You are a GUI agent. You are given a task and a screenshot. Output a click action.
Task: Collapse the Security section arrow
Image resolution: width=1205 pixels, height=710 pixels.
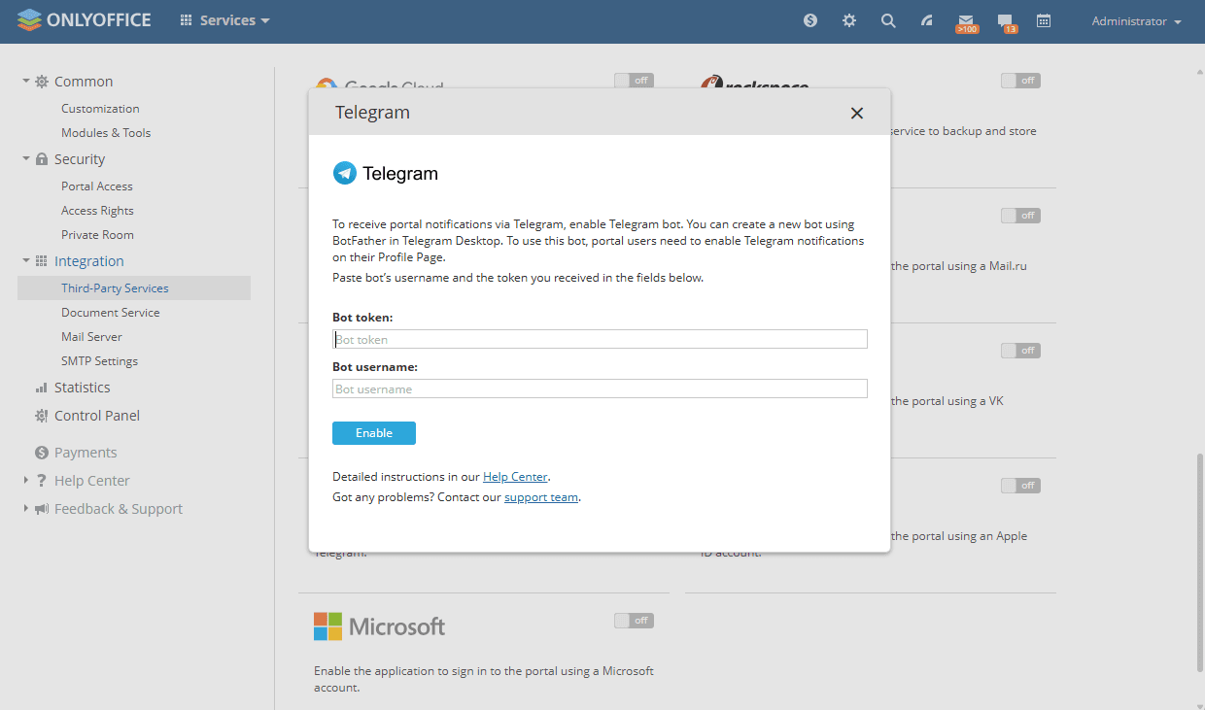pos(26,159)
